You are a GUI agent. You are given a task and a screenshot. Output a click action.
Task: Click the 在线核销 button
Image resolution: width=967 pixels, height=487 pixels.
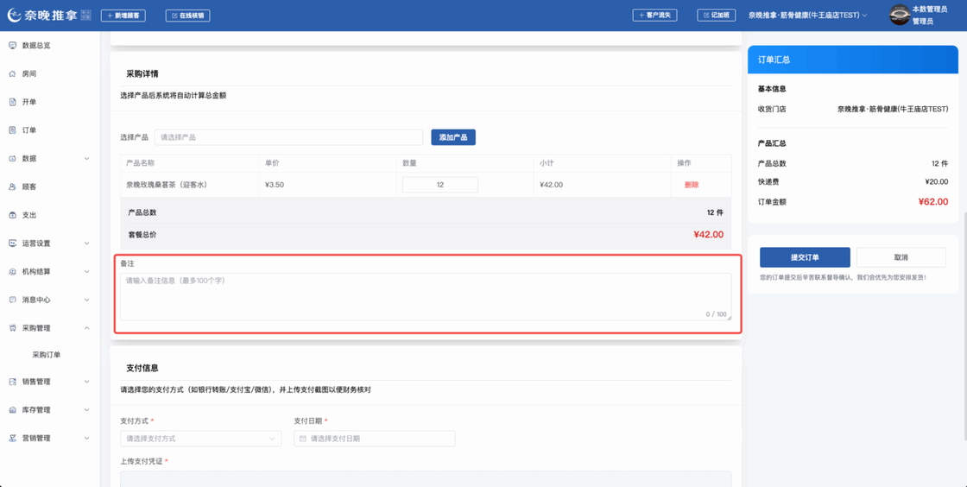[187, 16]
